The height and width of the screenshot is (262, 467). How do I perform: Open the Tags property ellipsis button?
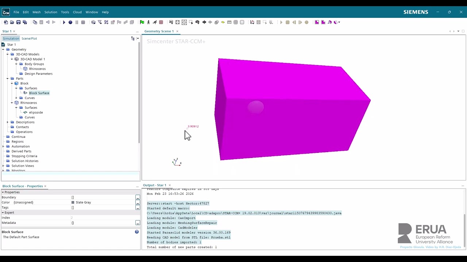138,207
